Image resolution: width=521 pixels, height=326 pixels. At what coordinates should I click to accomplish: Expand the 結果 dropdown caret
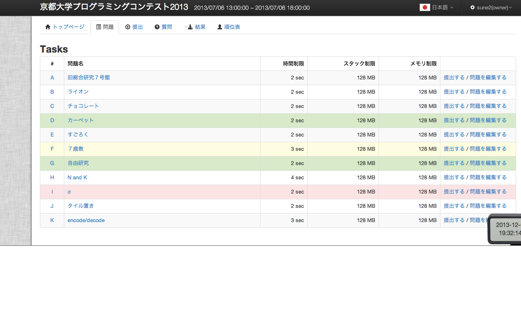pos(186,27)
